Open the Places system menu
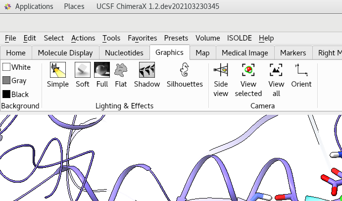 pos(74,6)
